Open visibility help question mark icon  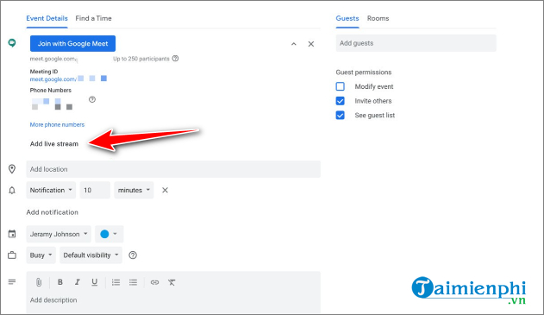pyautogui.click(x=133, y=255)
